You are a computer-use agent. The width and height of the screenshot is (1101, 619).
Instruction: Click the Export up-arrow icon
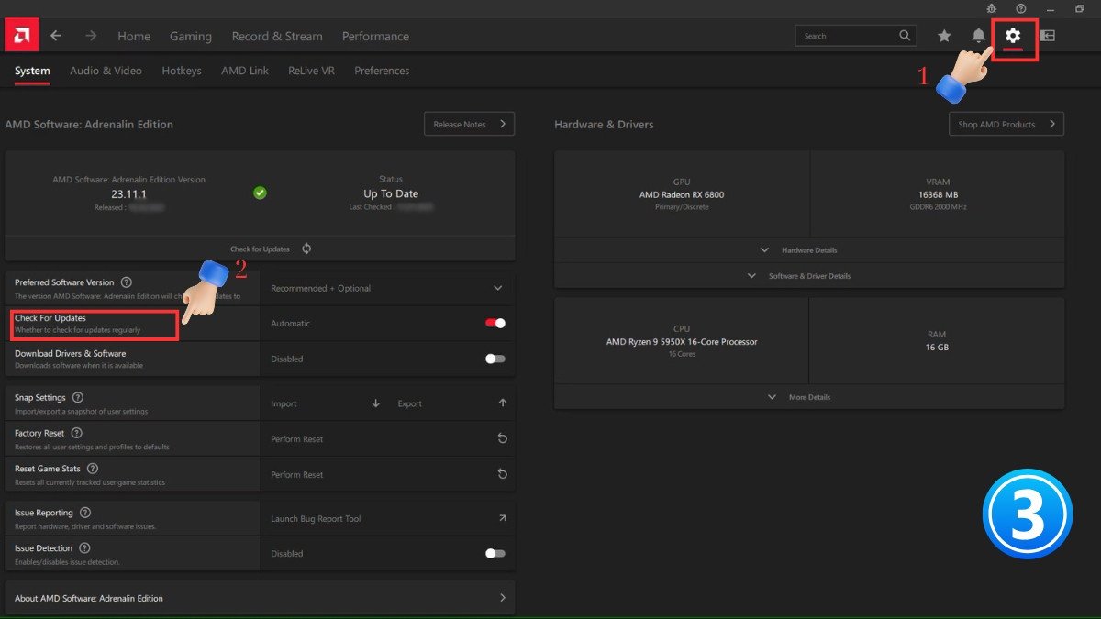[x=502, y=403]
